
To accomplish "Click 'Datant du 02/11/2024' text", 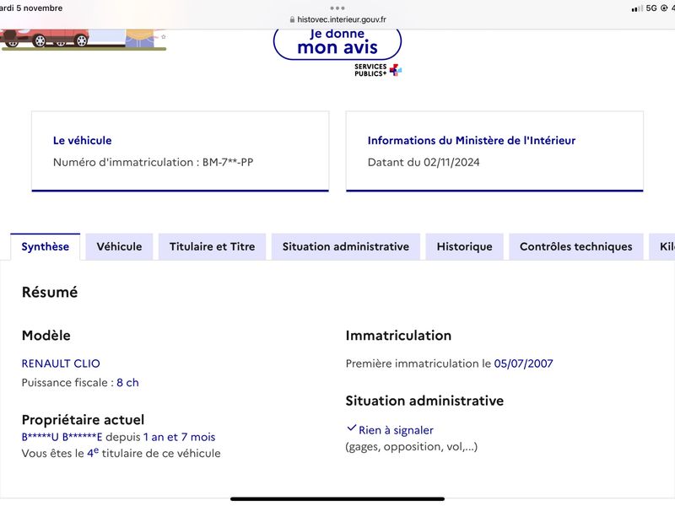I will click(424, 162).
